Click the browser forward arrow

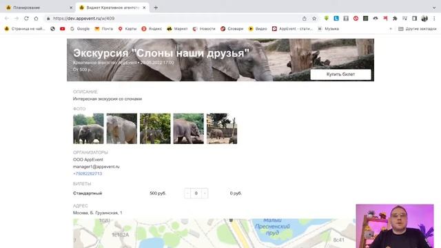click(17, 19)
